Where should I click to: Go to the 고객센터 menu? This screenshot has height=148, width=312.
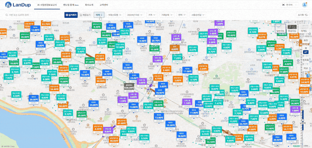coord(103,5)
